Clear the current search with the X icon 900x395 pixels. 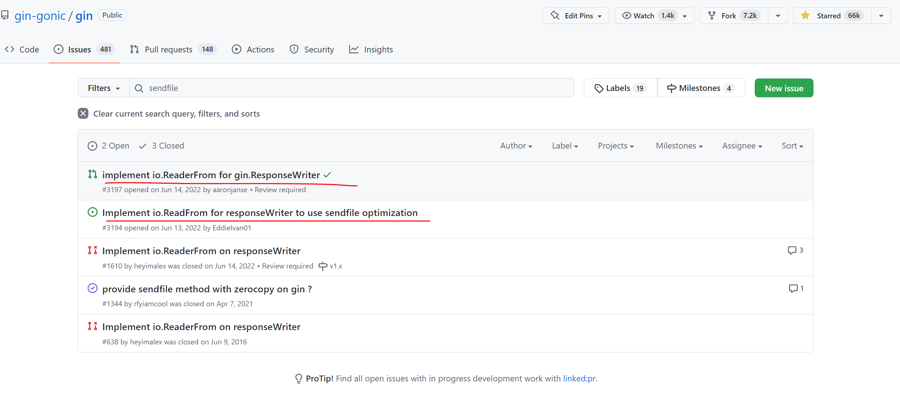coord(83,114)
